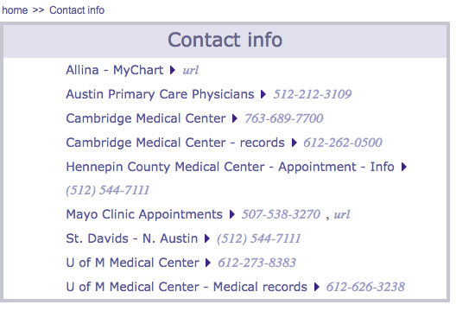Image resolution: width=456 pixels, height=311 pixels.
Task: Click the 763-689-7700 phone number
Action: pos(283,118)
